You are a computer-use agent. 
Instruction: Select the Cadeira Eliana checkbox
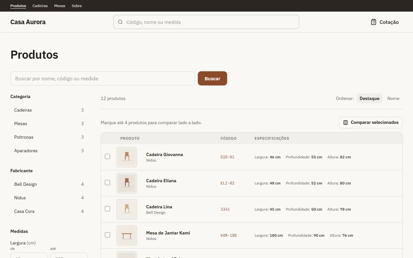(107, 183)
